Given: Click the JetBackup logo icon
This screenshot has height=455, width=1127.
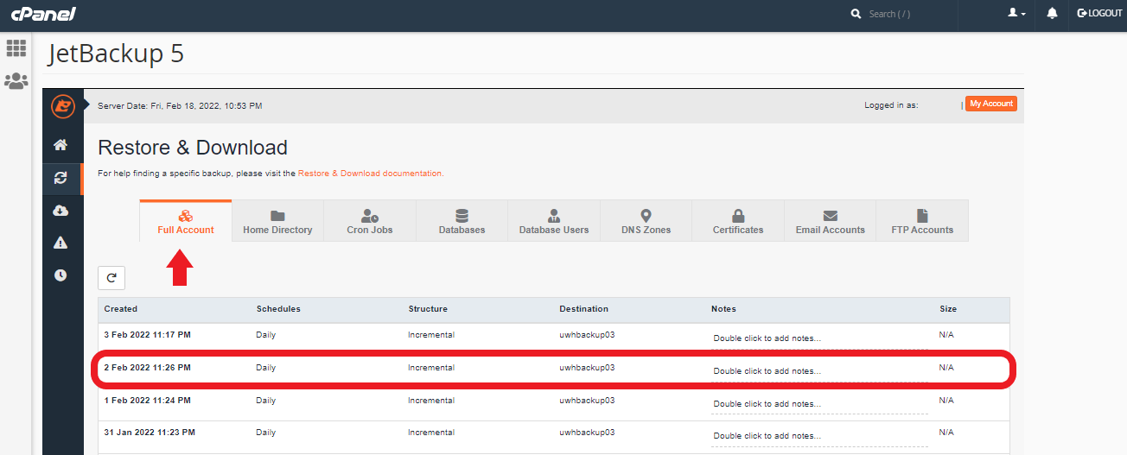Looking at the screenshot, I should tap(63, 106).
